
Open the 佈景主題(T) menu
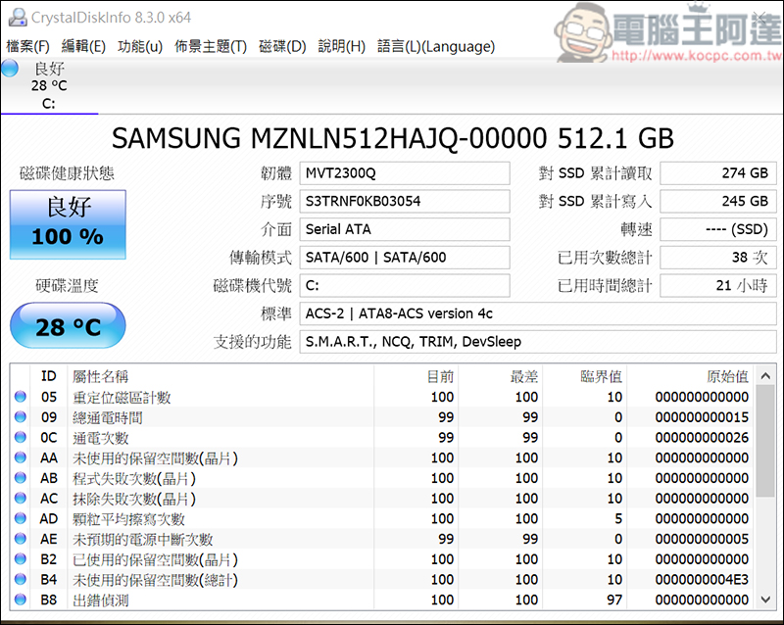tap(211, 46)
